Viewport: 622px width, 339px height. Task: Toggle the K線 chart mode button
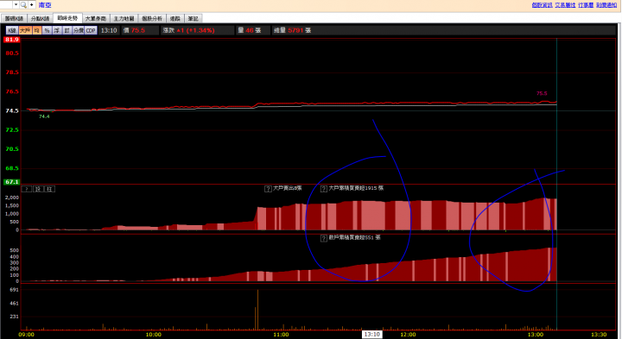[12, 30]
